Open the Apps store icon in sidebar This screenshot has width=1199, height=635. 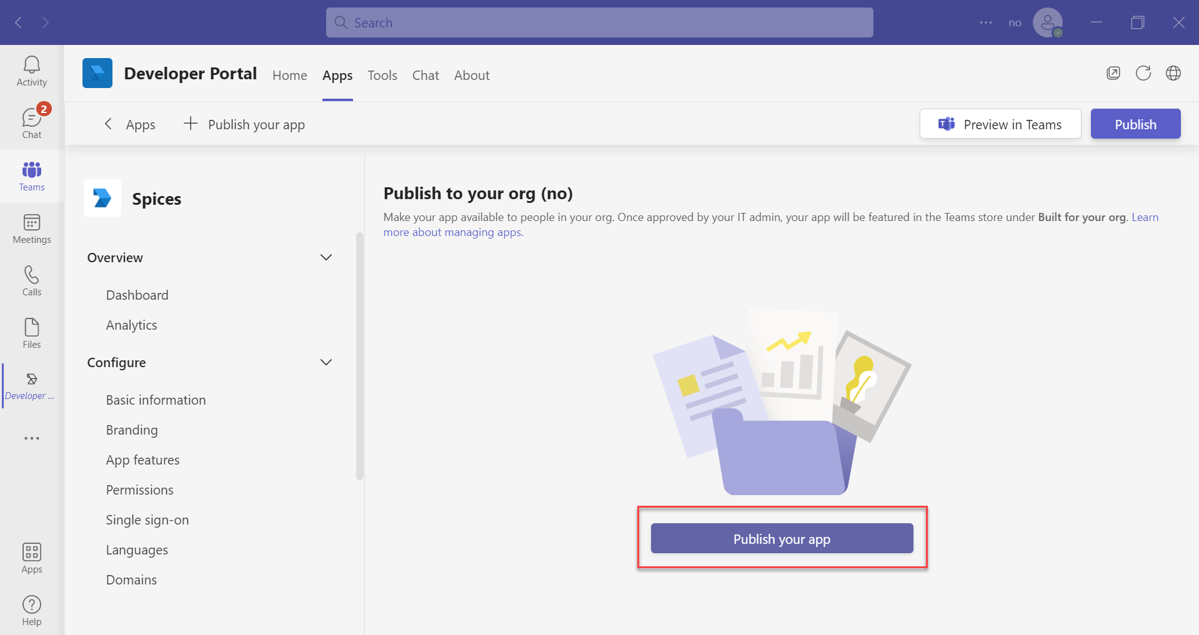point(32,558)
